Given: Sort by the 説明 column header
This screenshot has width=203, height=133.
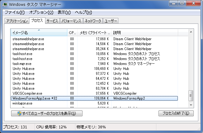Looking at the screenshot, I should click(145, 32).
